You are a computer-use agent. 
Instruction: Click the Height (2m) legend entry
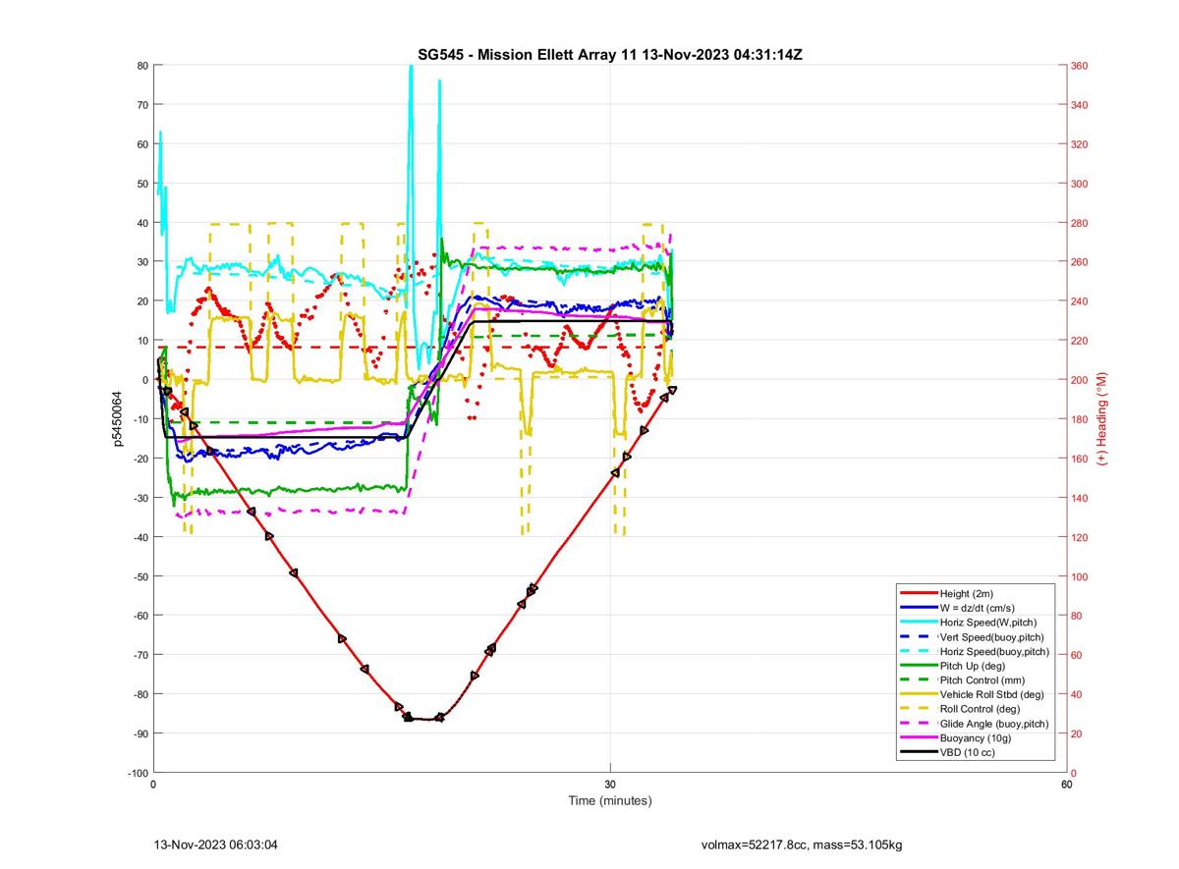tap(968, 594)
